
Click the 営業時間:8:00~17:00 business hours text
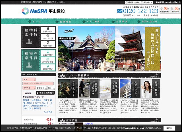[x=140, y=15]
